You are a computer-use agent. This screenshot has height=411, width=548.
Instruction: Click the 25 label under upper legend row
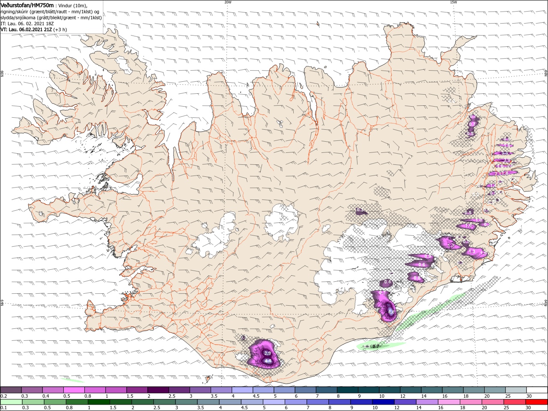(x=508, y=396)
